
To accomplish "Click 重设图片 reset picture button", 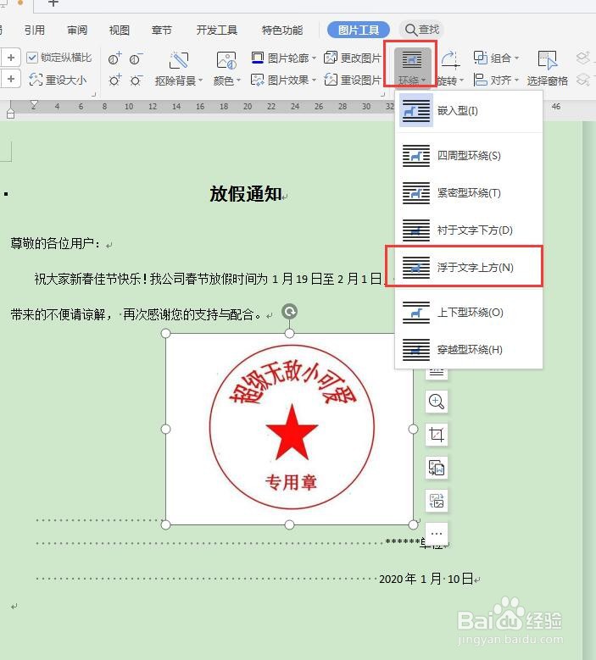I will coord(352,80).
